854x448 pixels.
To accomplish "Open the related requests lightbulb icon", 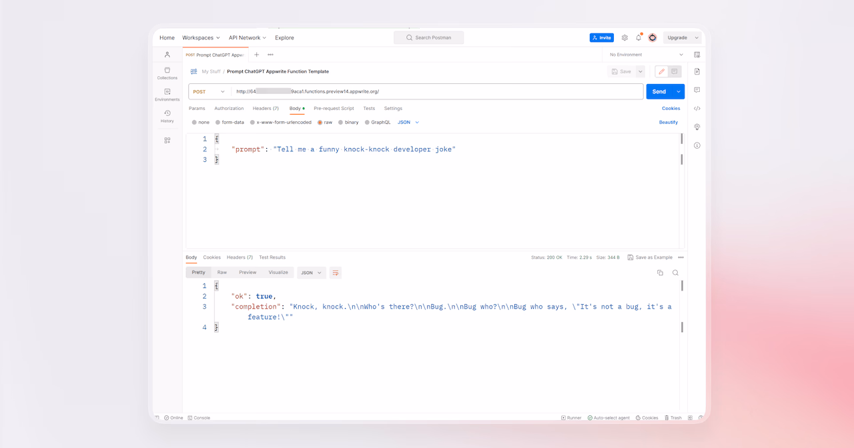I will point(697,127).
